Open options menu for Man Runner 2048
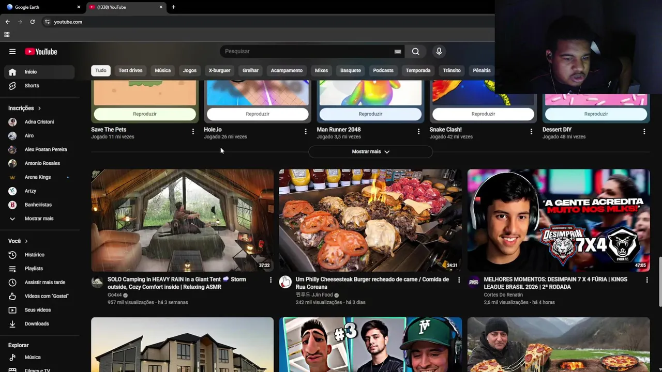662x372 pixels. pos(418,132)
